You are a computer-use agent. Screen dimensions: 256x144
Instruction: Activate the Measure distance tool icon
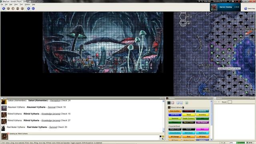(33, 8)
